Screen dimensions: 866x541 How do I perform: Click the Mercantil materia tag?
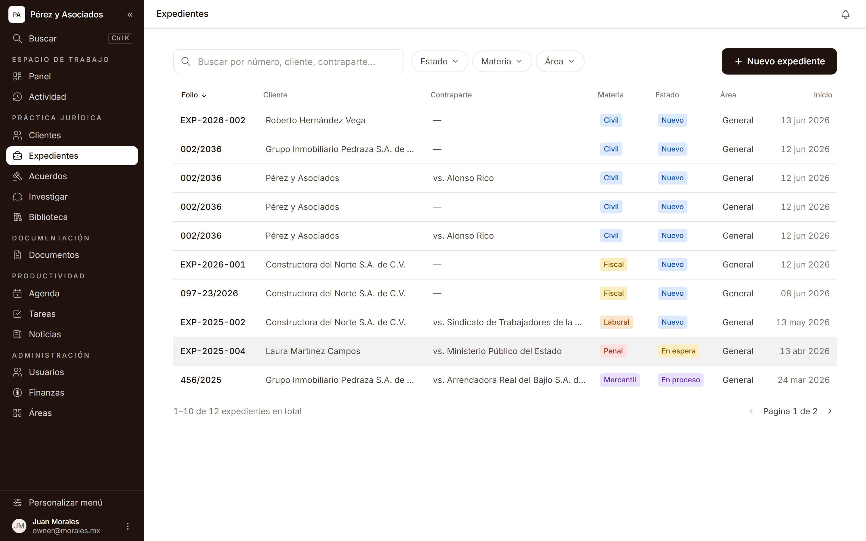[x=620, y=380]
